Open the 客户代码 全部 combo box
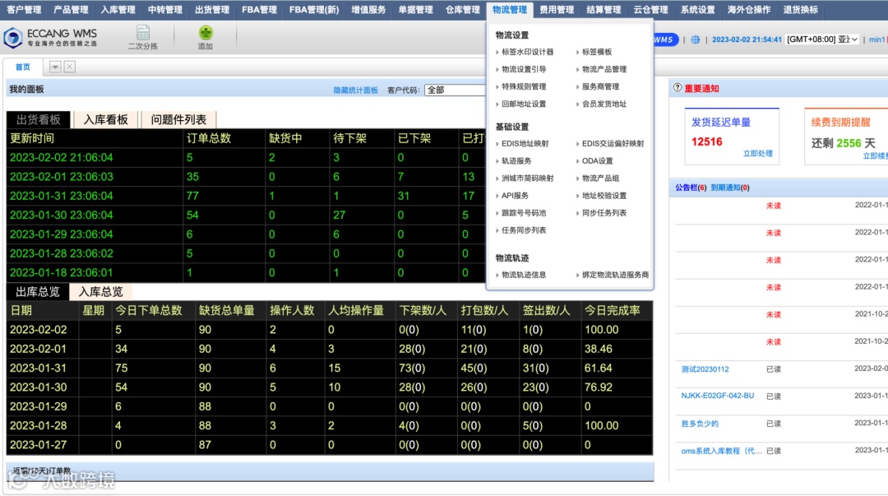 [455, 90]
